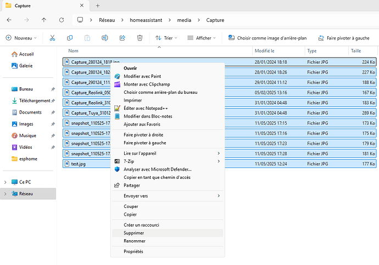Choose Faire pivoter à gauche in context menu
Screen dimensions: 379x265
click(168, 143)
